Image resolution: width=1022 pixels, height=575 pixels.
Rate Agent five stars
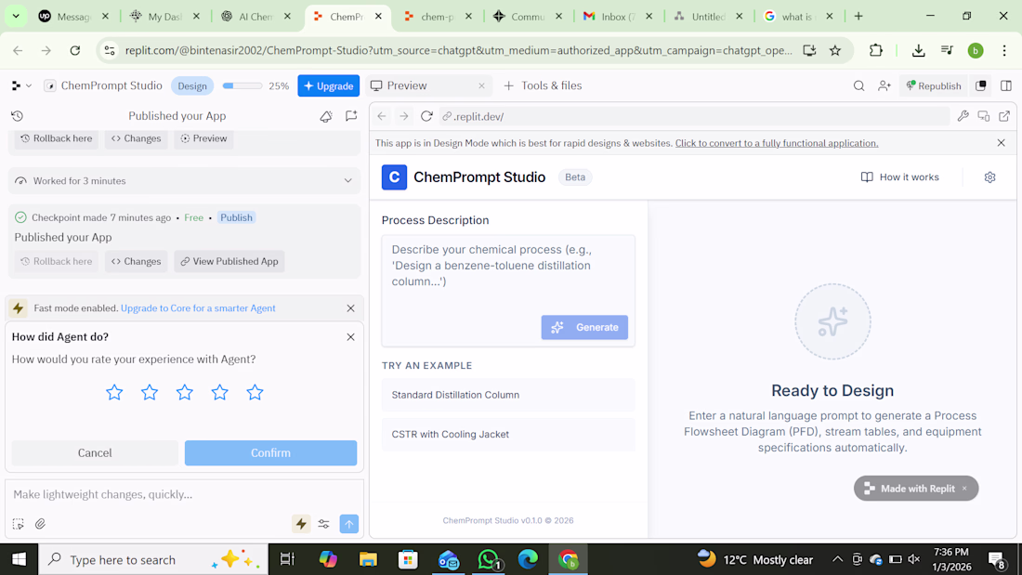coord(255,392)
